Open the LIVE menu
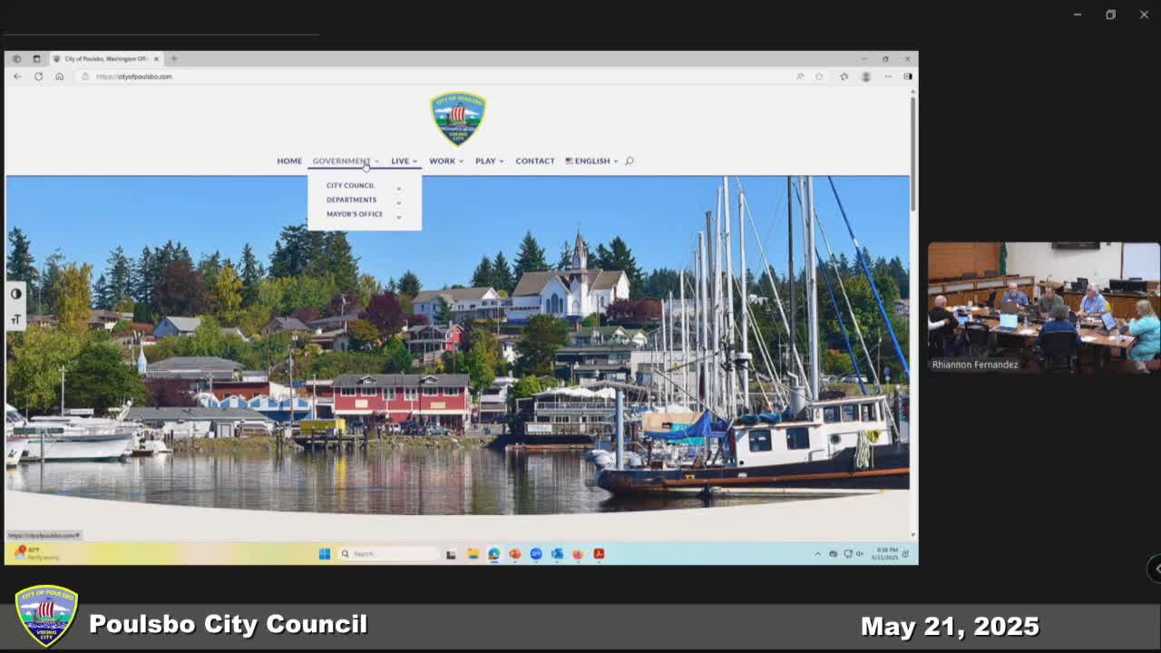This screenshot has width=1161, height=653. click(x=404, y=161)
